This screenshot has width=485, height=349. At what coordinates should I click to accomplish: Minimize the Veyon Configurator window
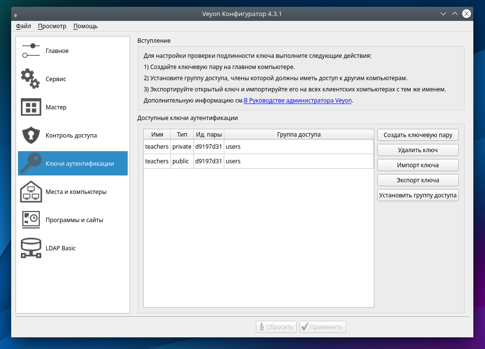443,14
